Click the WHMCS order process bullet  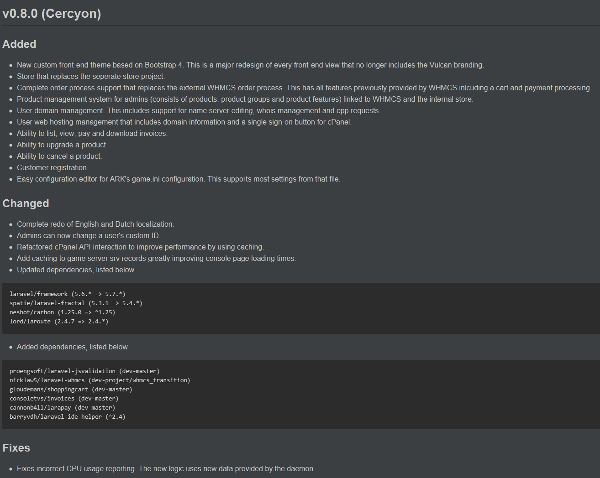click(304, 88)
